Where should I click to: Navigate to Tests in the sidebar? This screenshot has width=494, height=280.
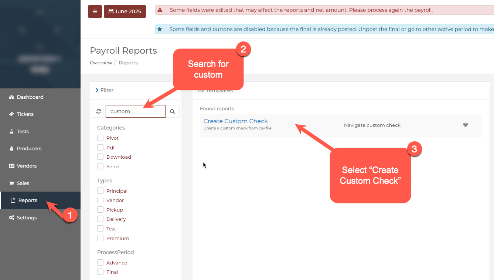(x=40, y=132)
